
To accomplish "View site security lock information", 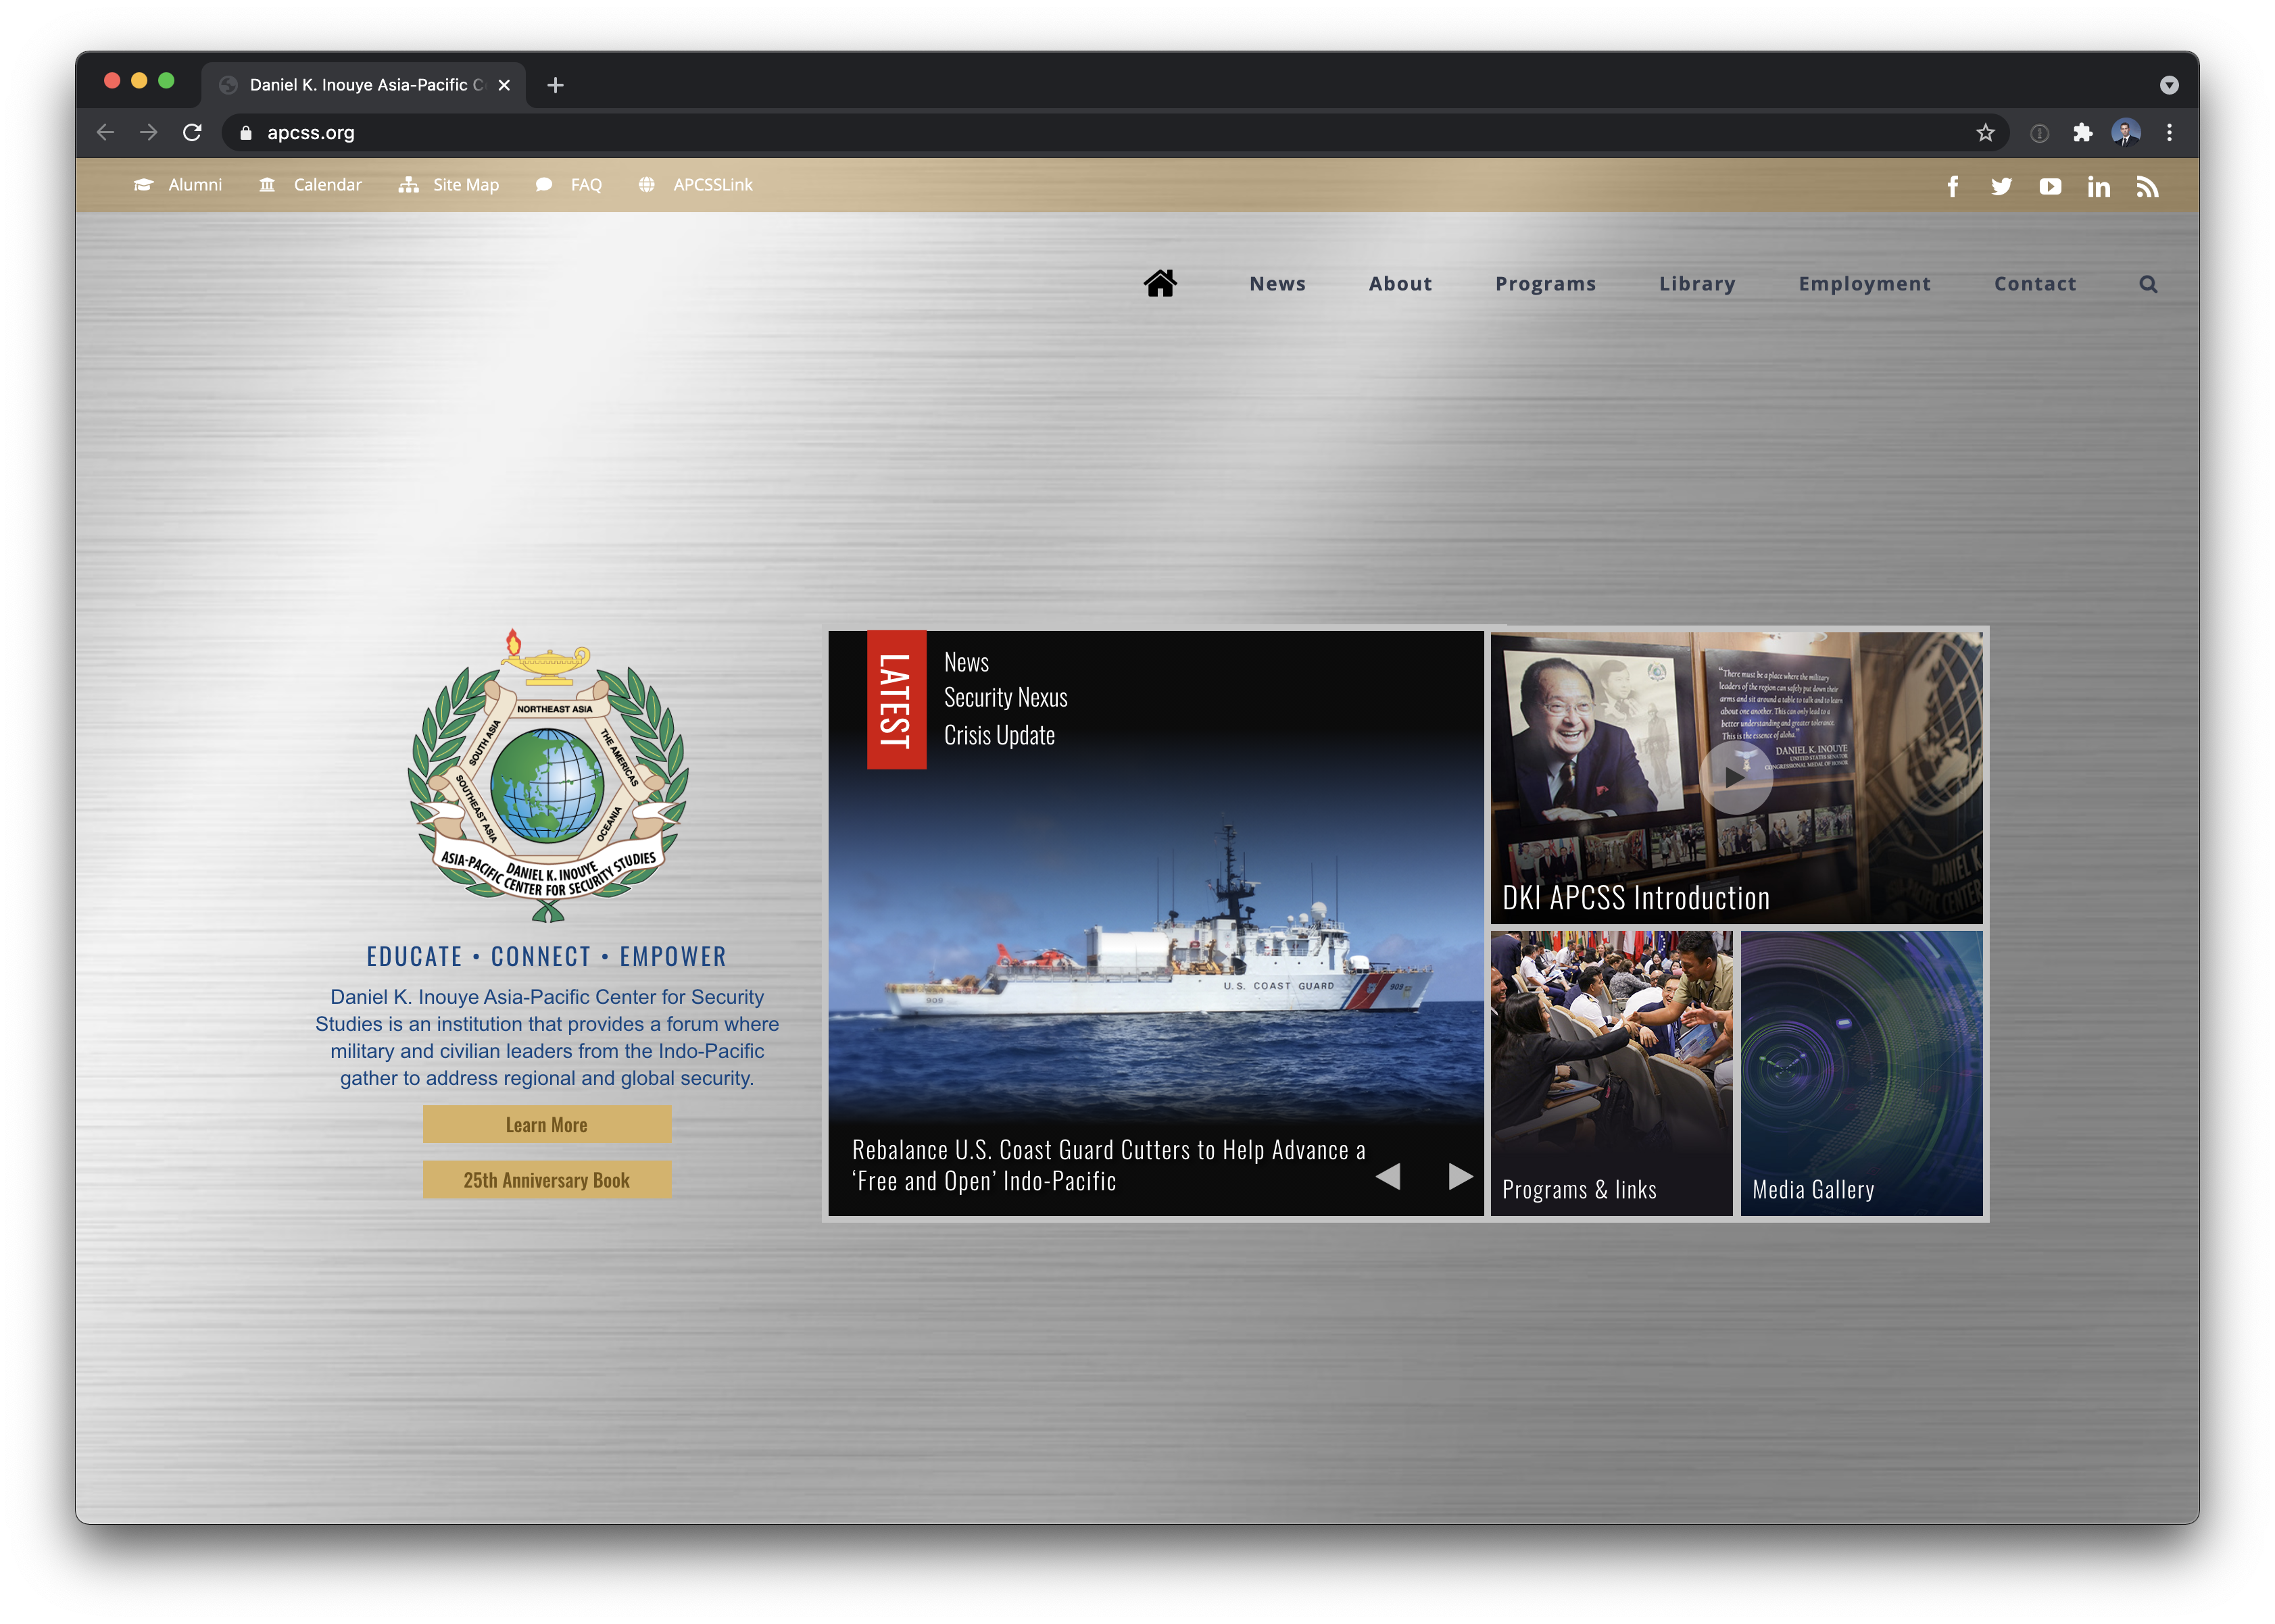I will pos(245,133).
